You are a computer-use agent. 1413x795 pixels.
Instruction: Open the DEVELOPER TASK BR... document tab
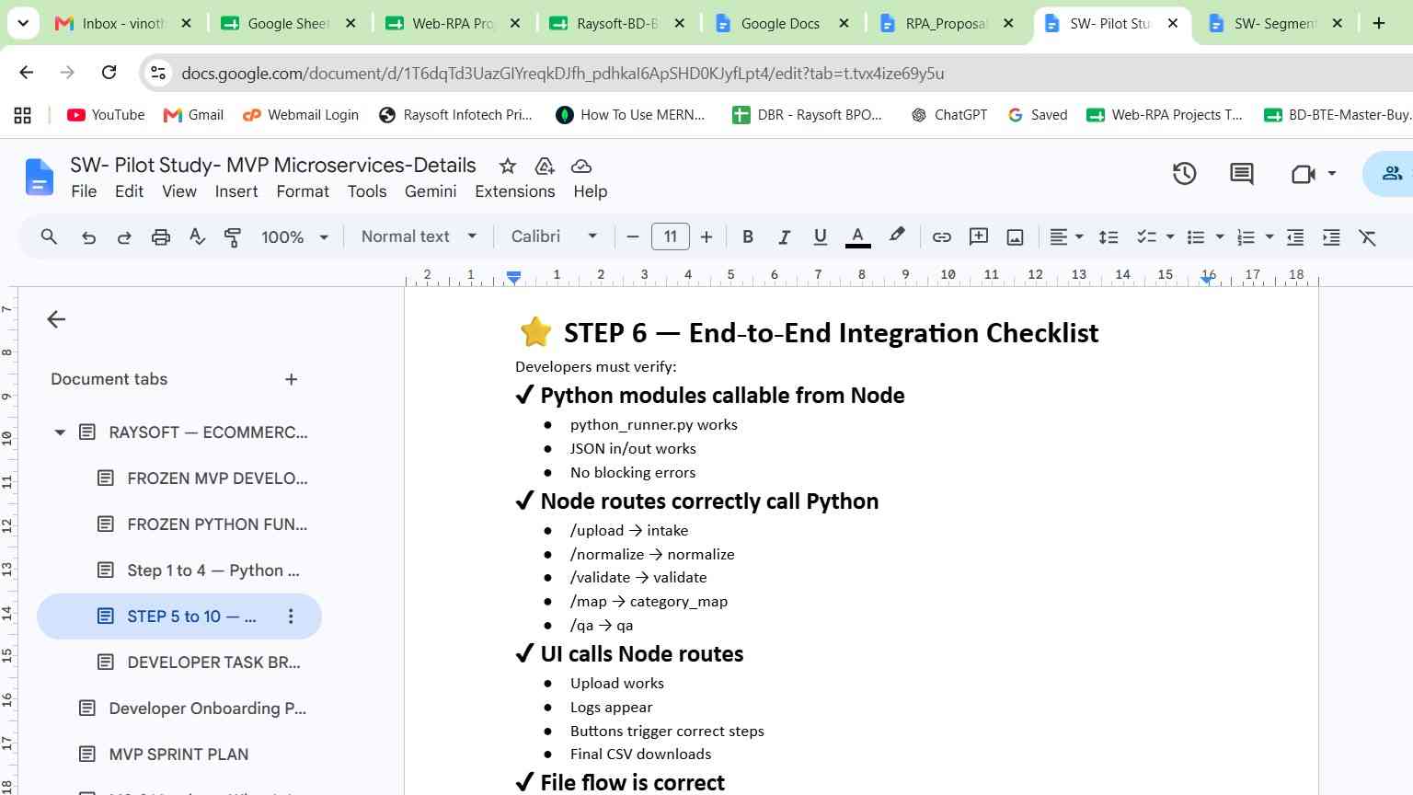(213, 662)
